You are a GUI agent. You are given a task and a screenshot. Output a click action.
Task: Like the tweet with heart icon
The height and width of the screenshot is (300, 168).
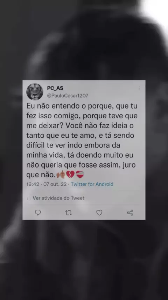coord(99,213)
